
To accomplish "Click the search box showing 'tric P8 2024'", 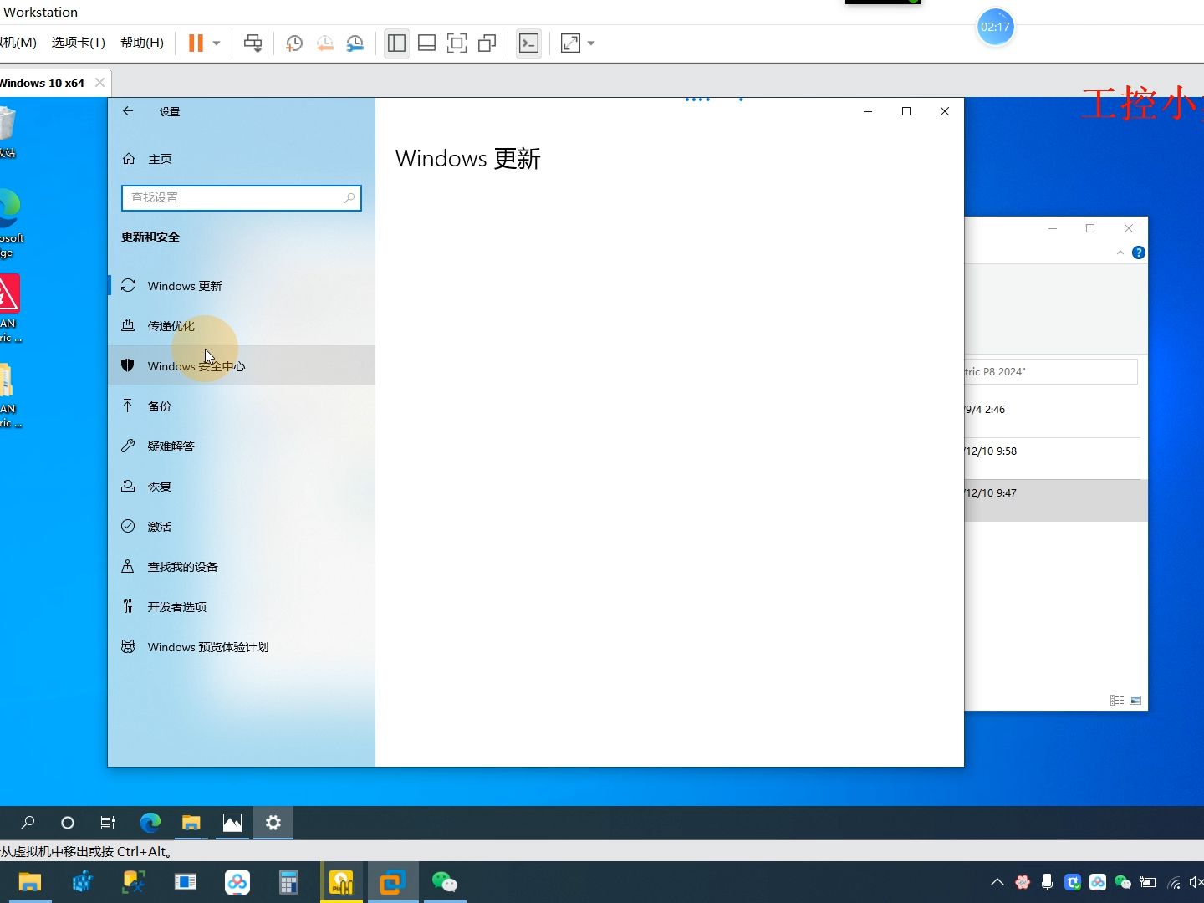I will (1050, 372).
